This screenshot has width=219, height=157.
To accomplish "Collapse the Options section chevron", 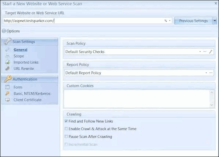I will click(x=4, y=31).
